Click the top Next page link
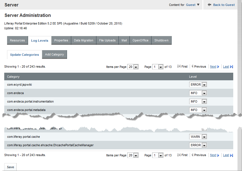This screenshot has width=242, height=171. point(213,66)
